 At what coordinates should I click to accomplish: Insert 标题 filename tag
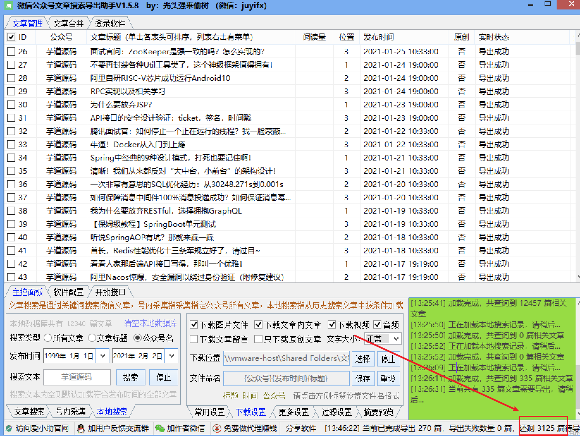point(231,396)
